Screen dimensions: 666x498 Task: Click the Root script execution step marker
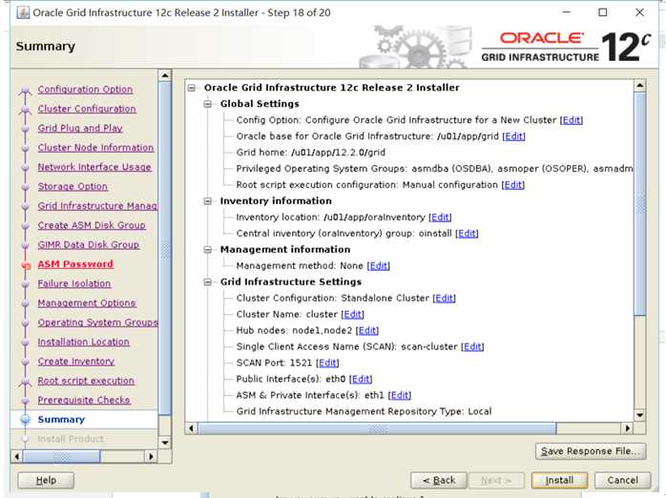26,382
